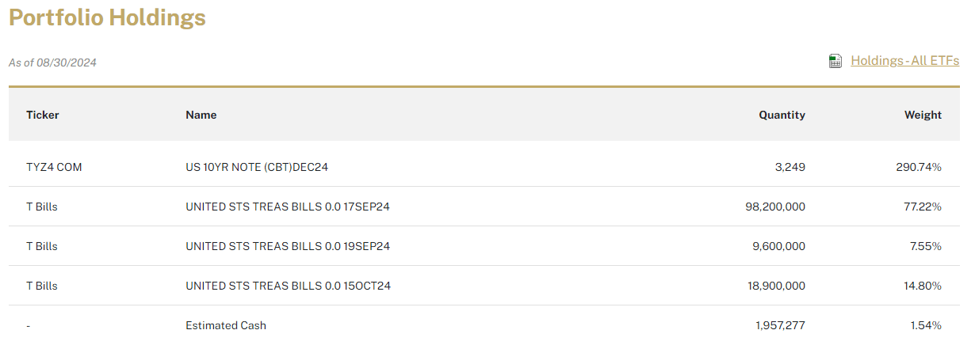Viewport: 975px width, 349px height.
Task: Open the Holdings - All ETFs link
Action: tap(904, 61)
